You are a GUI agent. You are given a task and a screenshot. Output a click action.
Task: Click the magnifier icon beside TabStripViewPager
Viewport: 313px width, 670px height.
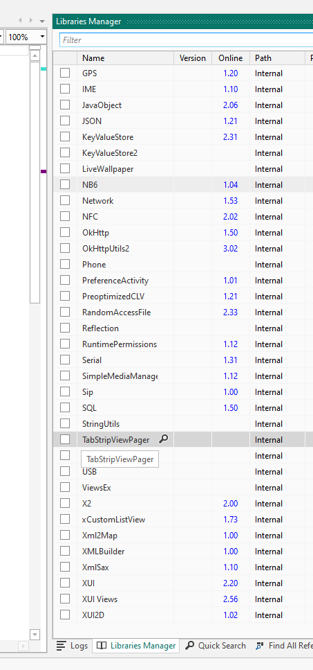[164, 439]
